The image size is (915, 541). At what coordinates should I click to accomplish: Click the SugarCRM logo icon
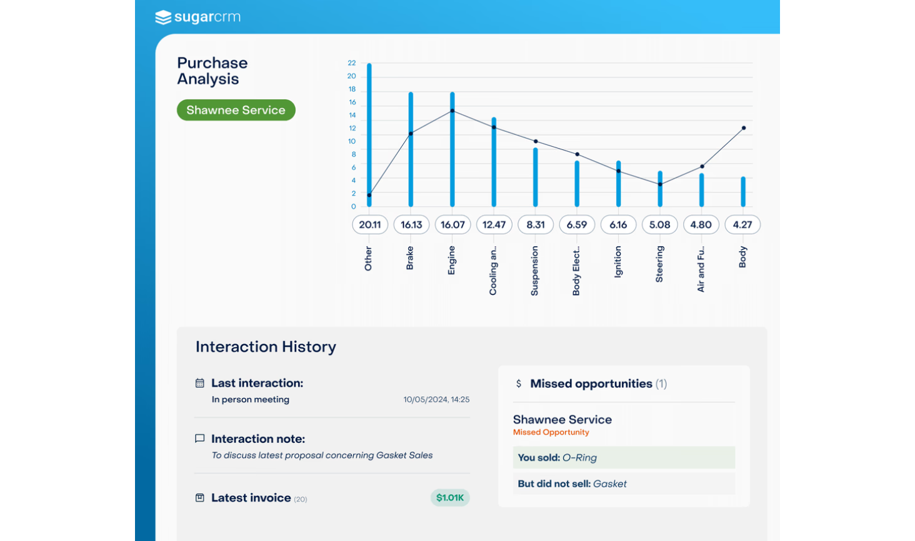(163, 17)
